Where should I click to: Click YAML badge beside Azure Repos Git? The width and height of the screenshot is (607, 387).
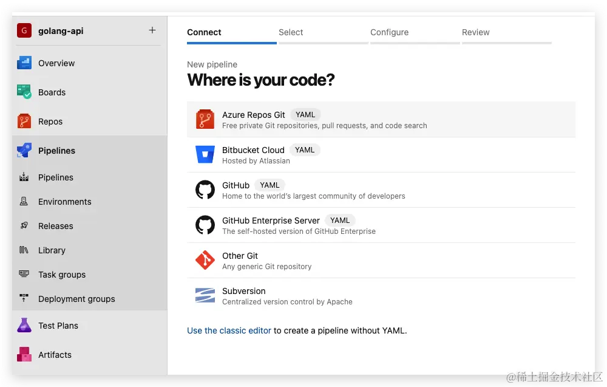pos(305,115)
